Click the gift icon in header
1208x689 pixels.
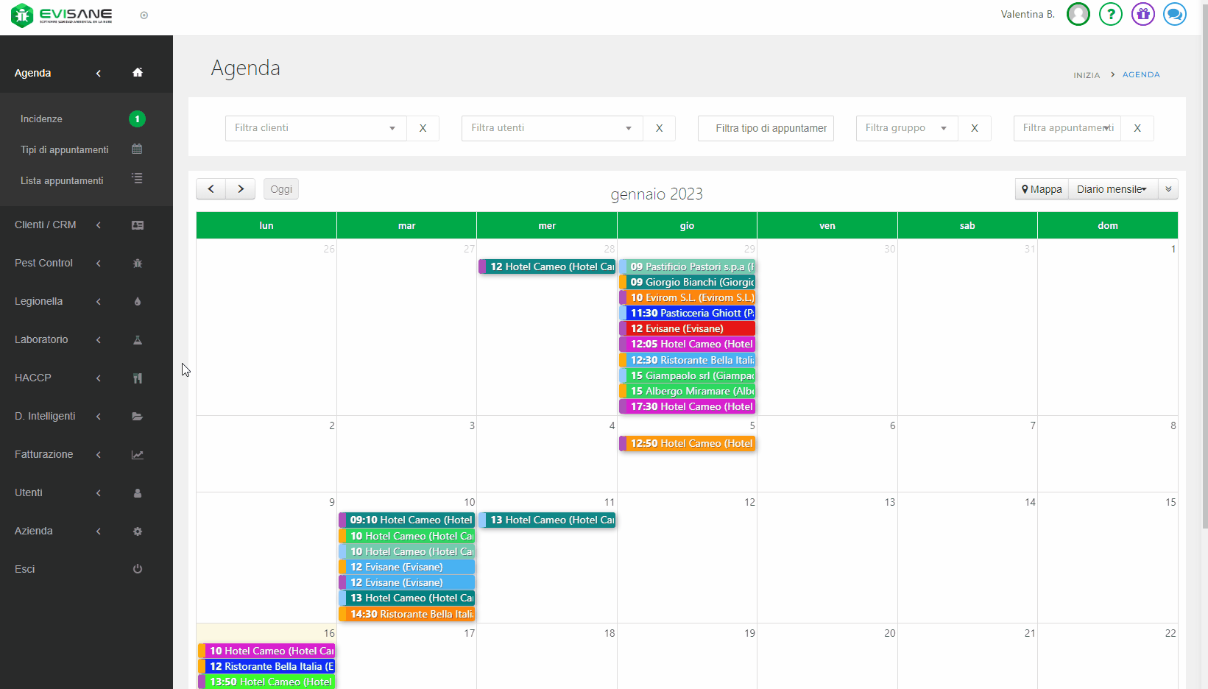click(x=1142, y=14)
